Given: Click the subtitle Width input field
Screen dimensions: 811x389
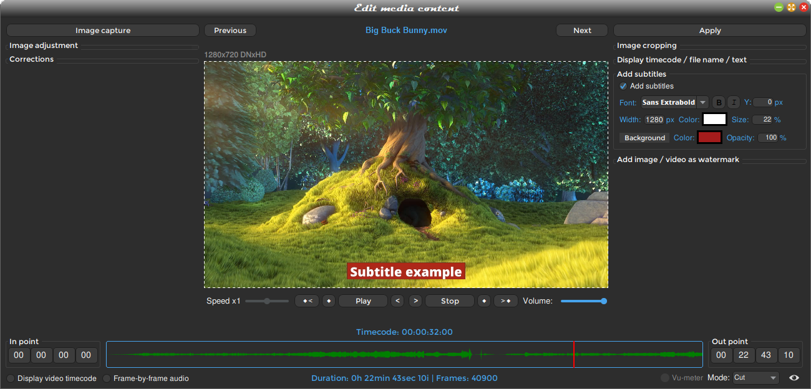Looking at the screenshot, I should [654, 120].
